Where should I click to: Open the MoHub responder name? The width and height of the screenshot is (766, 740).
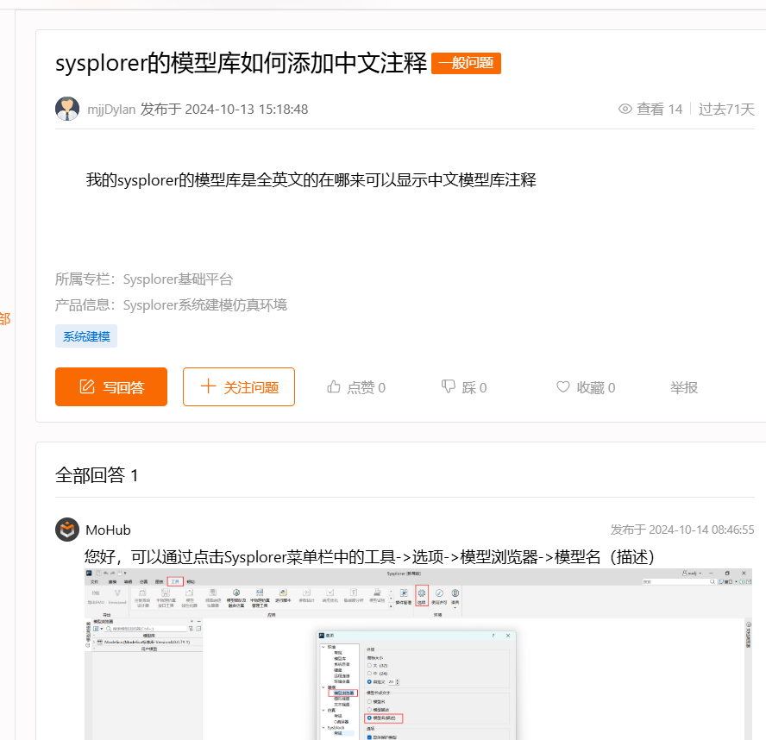(x=108, y=530)
